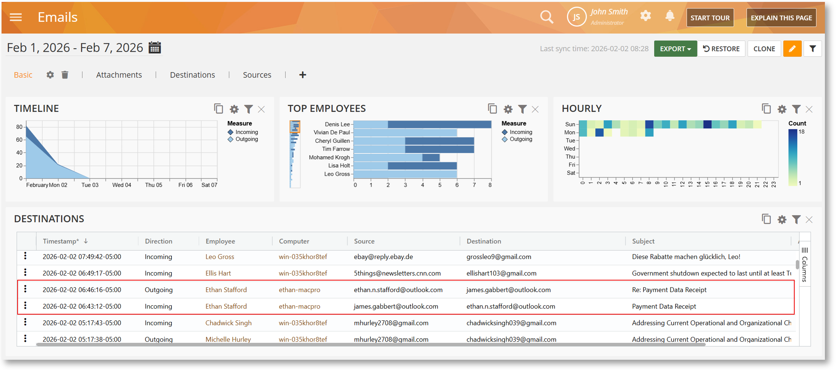Open the hamburger navigation menu
The image size is (836, 372).
pyautogui.click(x=16, y=17)
